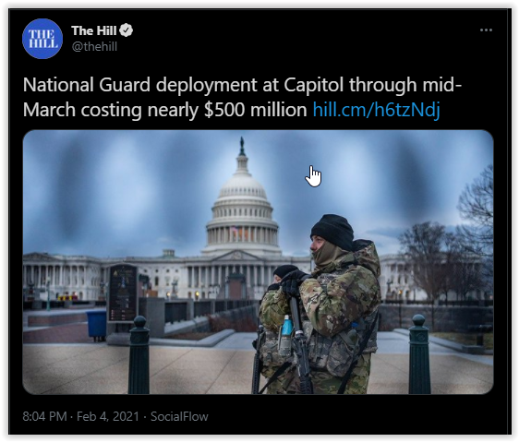Click The Hill display name

[x=94, y=30]
